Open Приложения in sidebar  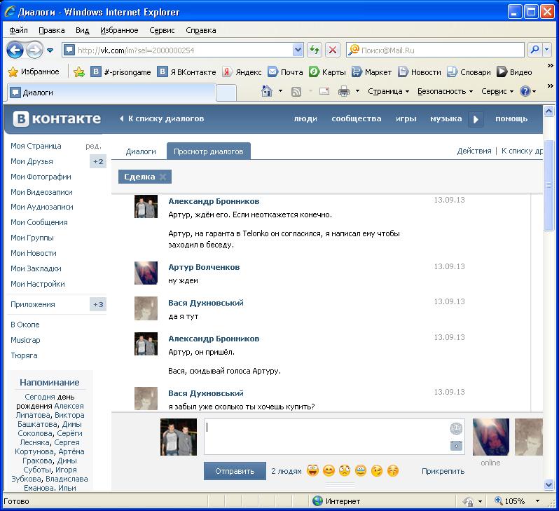tap(33, 304)
